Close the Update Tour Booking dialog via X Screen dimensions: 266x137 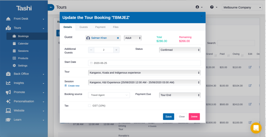pyautogui.click(x=201, y=16)
